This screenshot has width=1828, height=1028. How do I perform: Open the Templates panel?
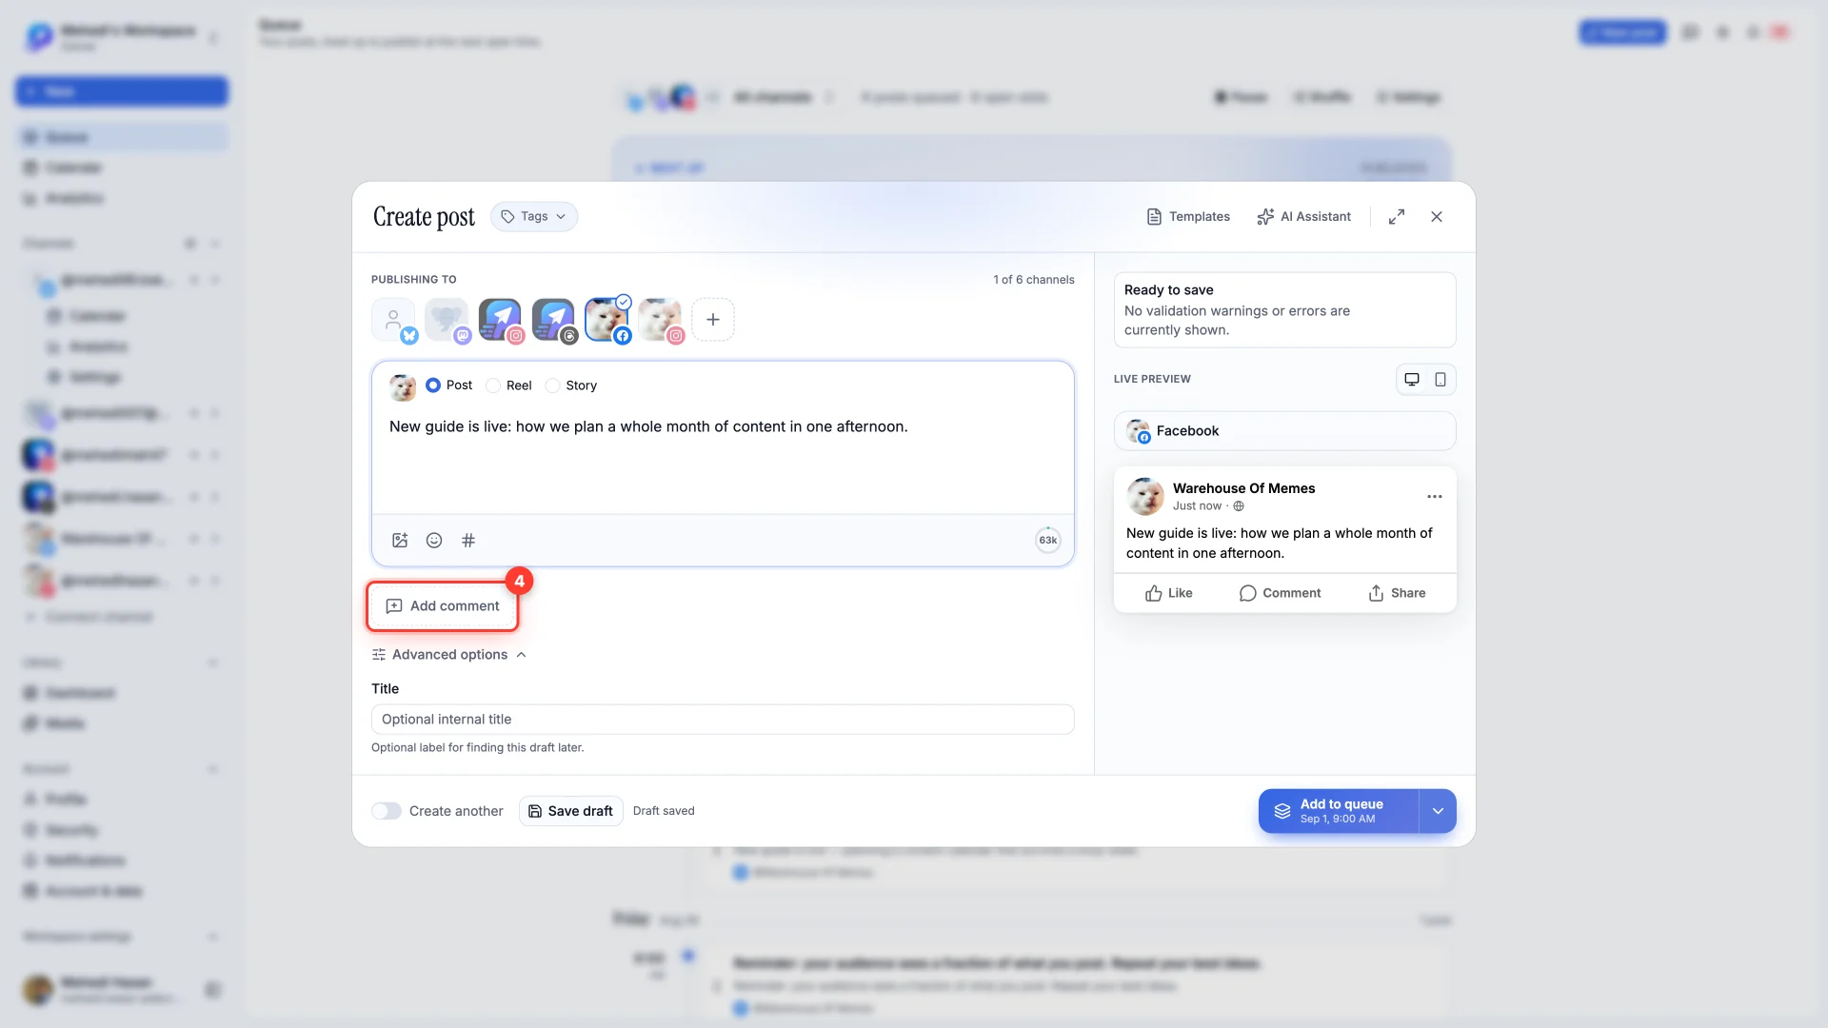tap(1188, 217)
